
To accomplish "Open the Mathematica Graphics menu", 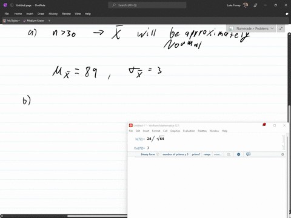I will click(x=175, y=131).
